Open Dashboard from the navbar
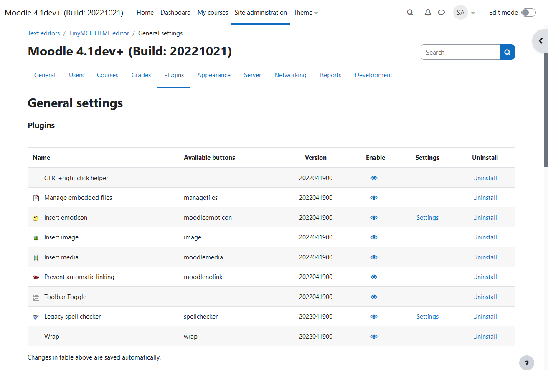This screenshot has height=370, width=548. [175, 13]
